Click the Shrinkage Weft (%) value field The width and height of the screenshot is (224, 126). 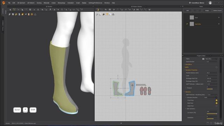[212, 78]
